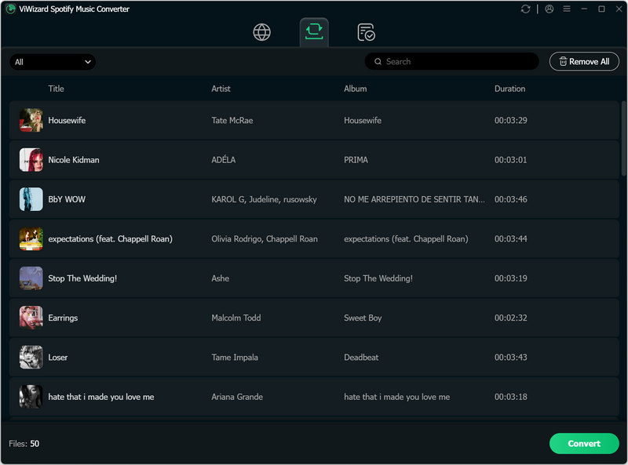Viewport: 628px width, 465px height.
Task: Expand the All filter dropdown
Action: tap(53, 62)
